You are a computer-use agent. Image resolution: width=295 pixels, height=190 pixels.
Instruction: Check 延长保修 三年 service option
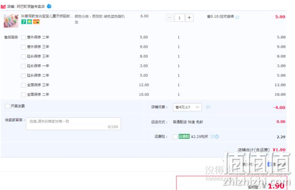click(23, 57)
